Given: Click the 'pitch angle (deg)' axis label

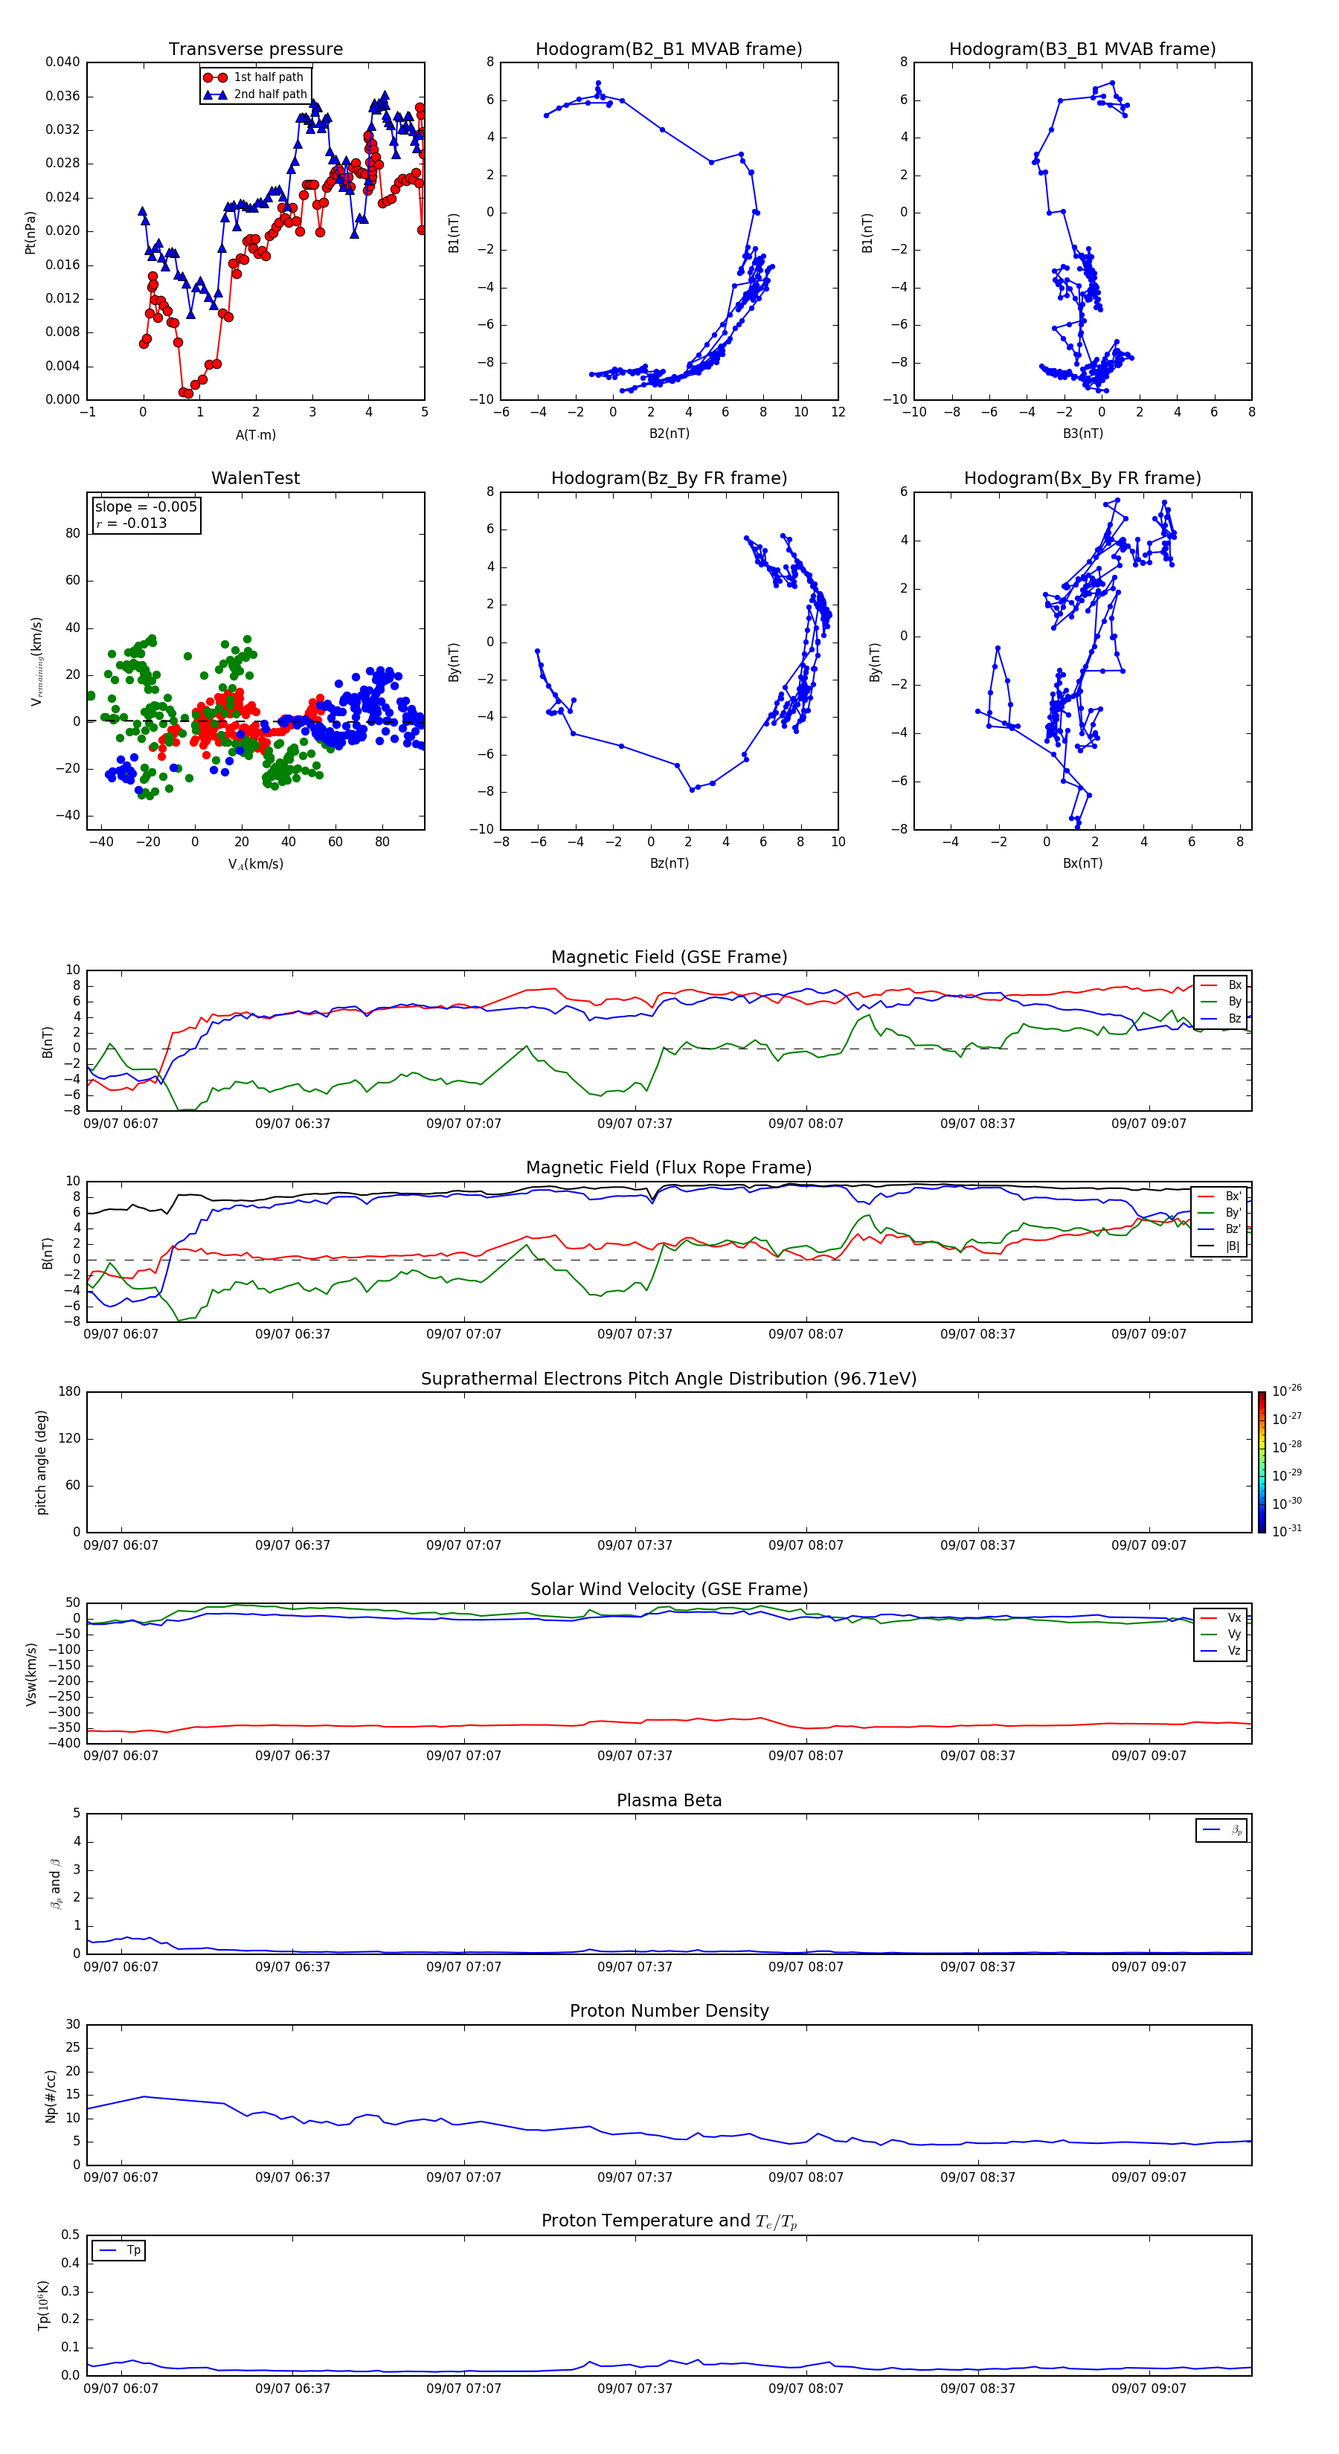Looking at the screenshot, I should (41, 1462).
